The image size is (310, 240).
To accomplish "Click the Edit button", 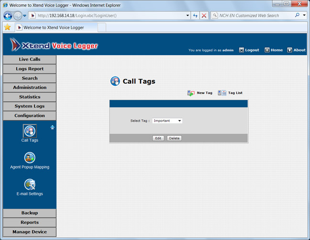I will (158, 138).
